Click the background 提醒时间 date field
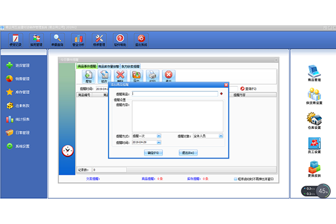Screen dimensions: 336x224 (x=102, y=88)
